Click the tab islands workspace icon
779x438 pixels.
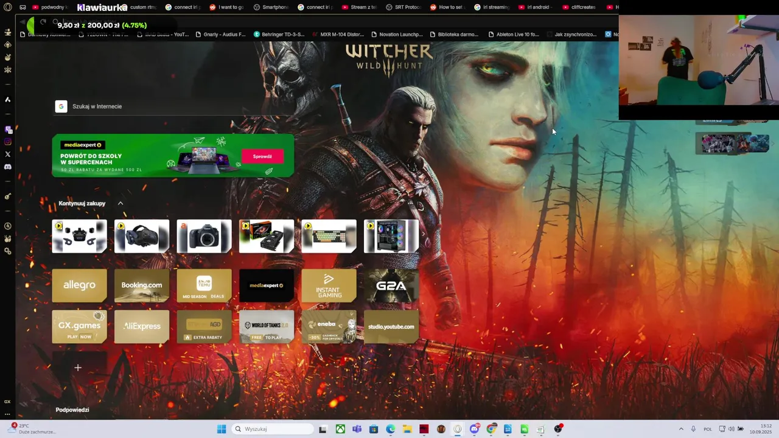click(x=23, y=7)
